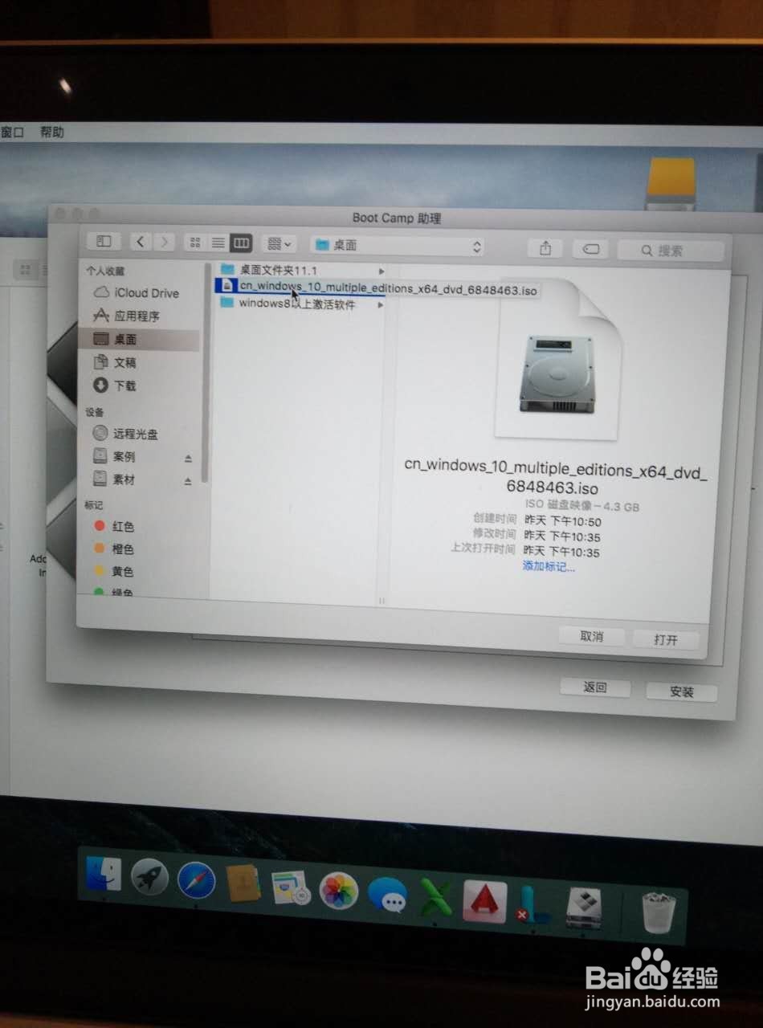Open the Trash in the Dock
Image resolution: width=763 pixels, height=1028 pixels.
pos(658,913)
